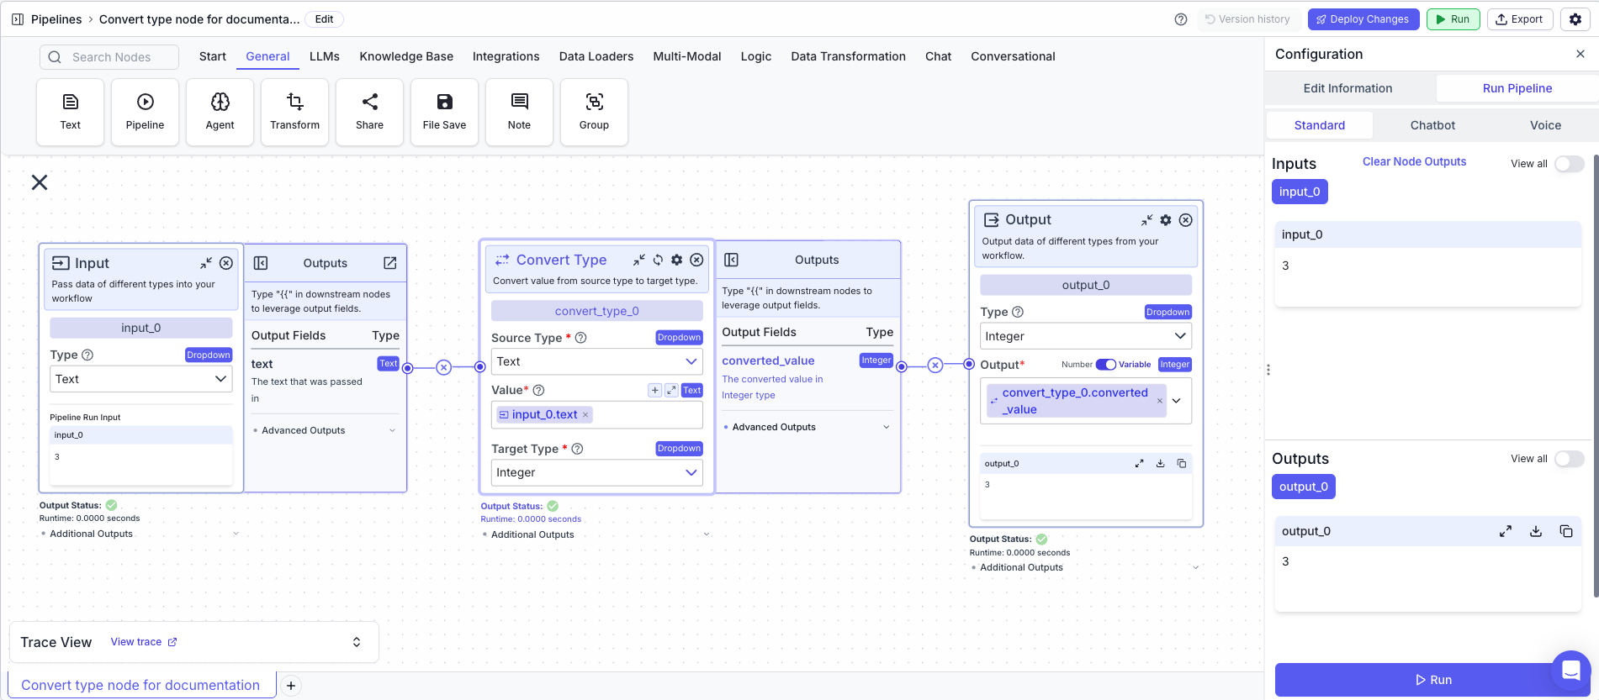Open Output node settings gear

click(1166, 220)
